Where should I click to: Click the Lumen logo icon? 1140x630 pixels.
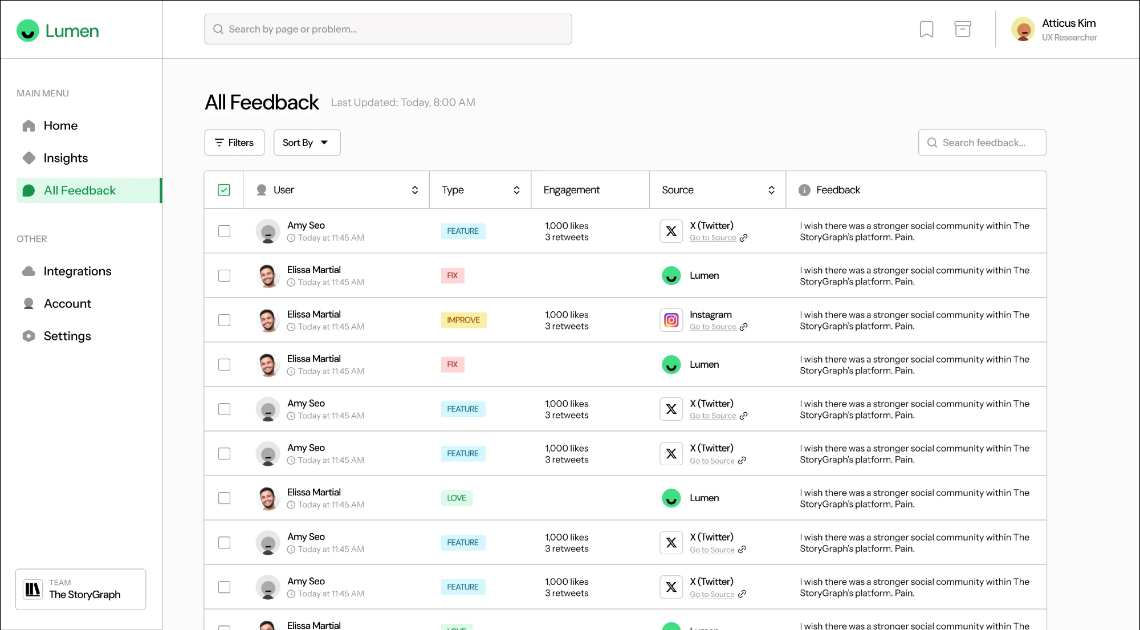point(28,31)
